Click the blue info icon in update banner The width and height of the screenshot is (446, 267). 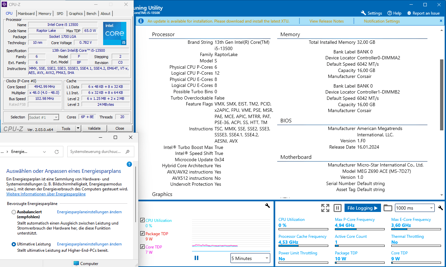pyautogui.click(x=141, y=21)
